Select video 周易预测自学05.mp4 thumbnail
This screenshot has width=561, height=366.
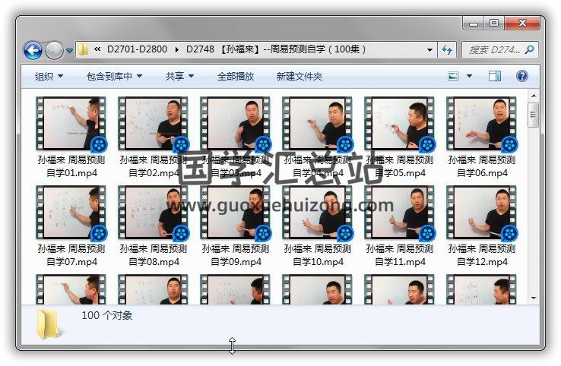[x=400, y=124]
